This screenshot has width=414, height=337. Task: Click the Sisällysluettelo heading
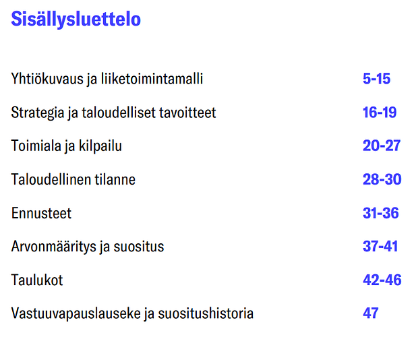point(76,20)
